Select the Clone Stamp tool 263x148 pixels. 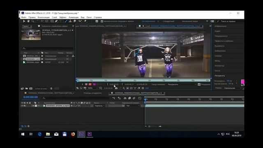tap(70, 21)
